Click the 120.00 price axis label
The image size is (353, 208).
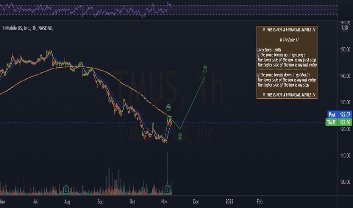click(x=345, y=129)
